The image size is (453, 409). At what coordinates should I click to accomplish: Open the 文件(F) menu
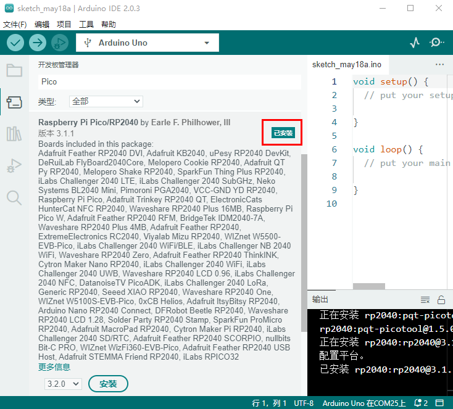[15, 24]
